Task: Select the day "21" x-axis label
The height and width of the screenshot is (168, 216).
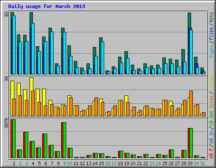Action: (139, 163)
